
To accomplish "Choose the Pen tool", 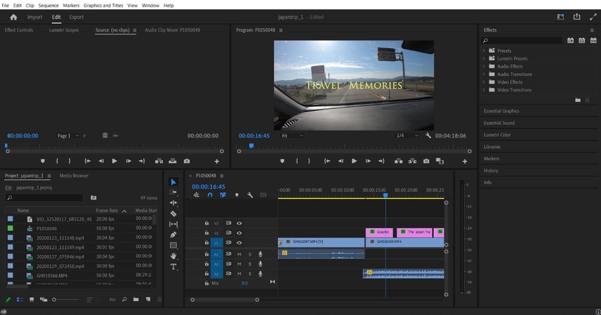I will tap(173, 235).
